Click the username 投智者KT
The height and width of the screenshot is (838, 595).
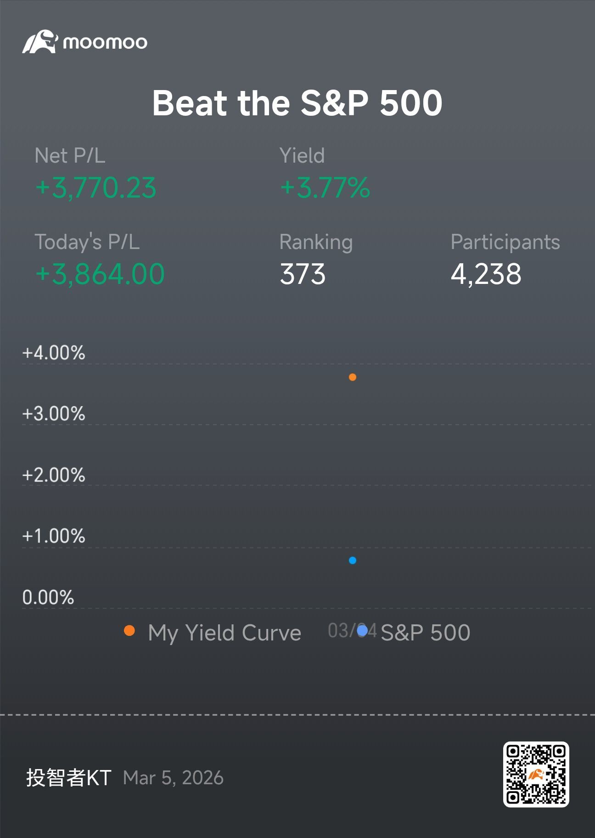click(x=69, y=778)
